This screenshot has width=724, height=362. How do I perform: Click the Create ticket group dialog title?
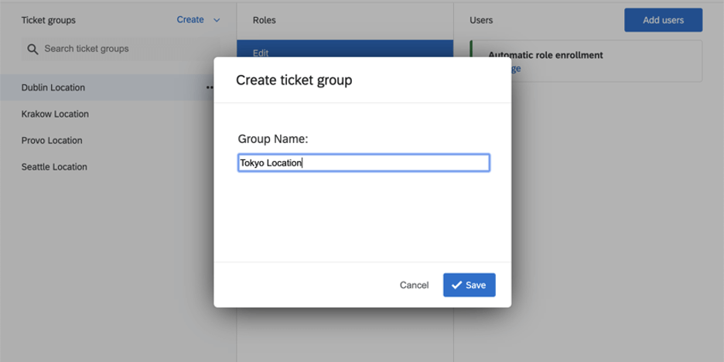(x=294, y=80)
